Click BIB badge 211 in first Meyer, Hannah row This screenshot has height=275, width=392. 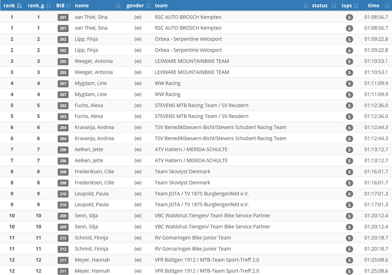63,260
